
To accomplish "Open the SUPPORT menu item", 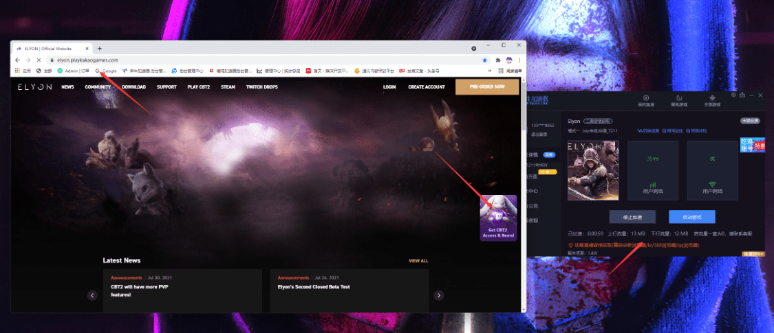I will point(166,87).
